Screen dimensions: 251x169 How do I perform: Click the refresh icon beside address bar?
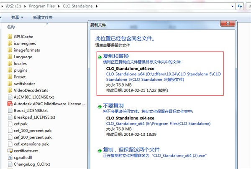pyautogui.click(x=240, y=6)
